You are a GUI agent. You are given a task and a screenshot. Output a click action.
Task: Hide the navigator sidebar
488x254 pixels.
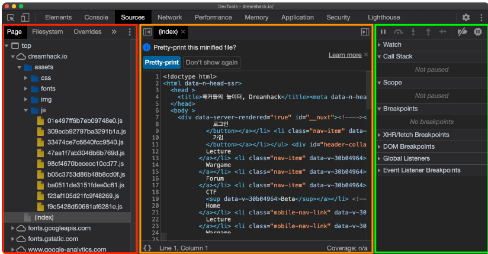tap(147, 32)
